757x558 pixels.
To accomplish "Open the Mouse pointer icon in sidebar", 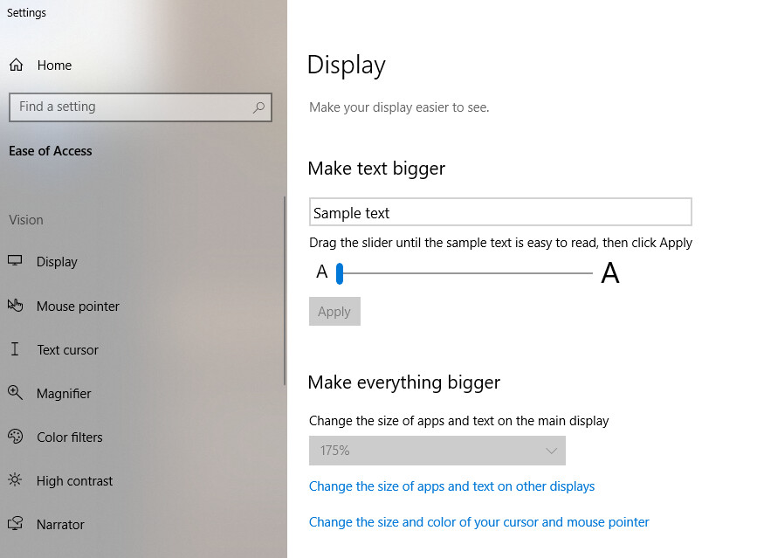I will pyautogui.click(x=15, y=306).
